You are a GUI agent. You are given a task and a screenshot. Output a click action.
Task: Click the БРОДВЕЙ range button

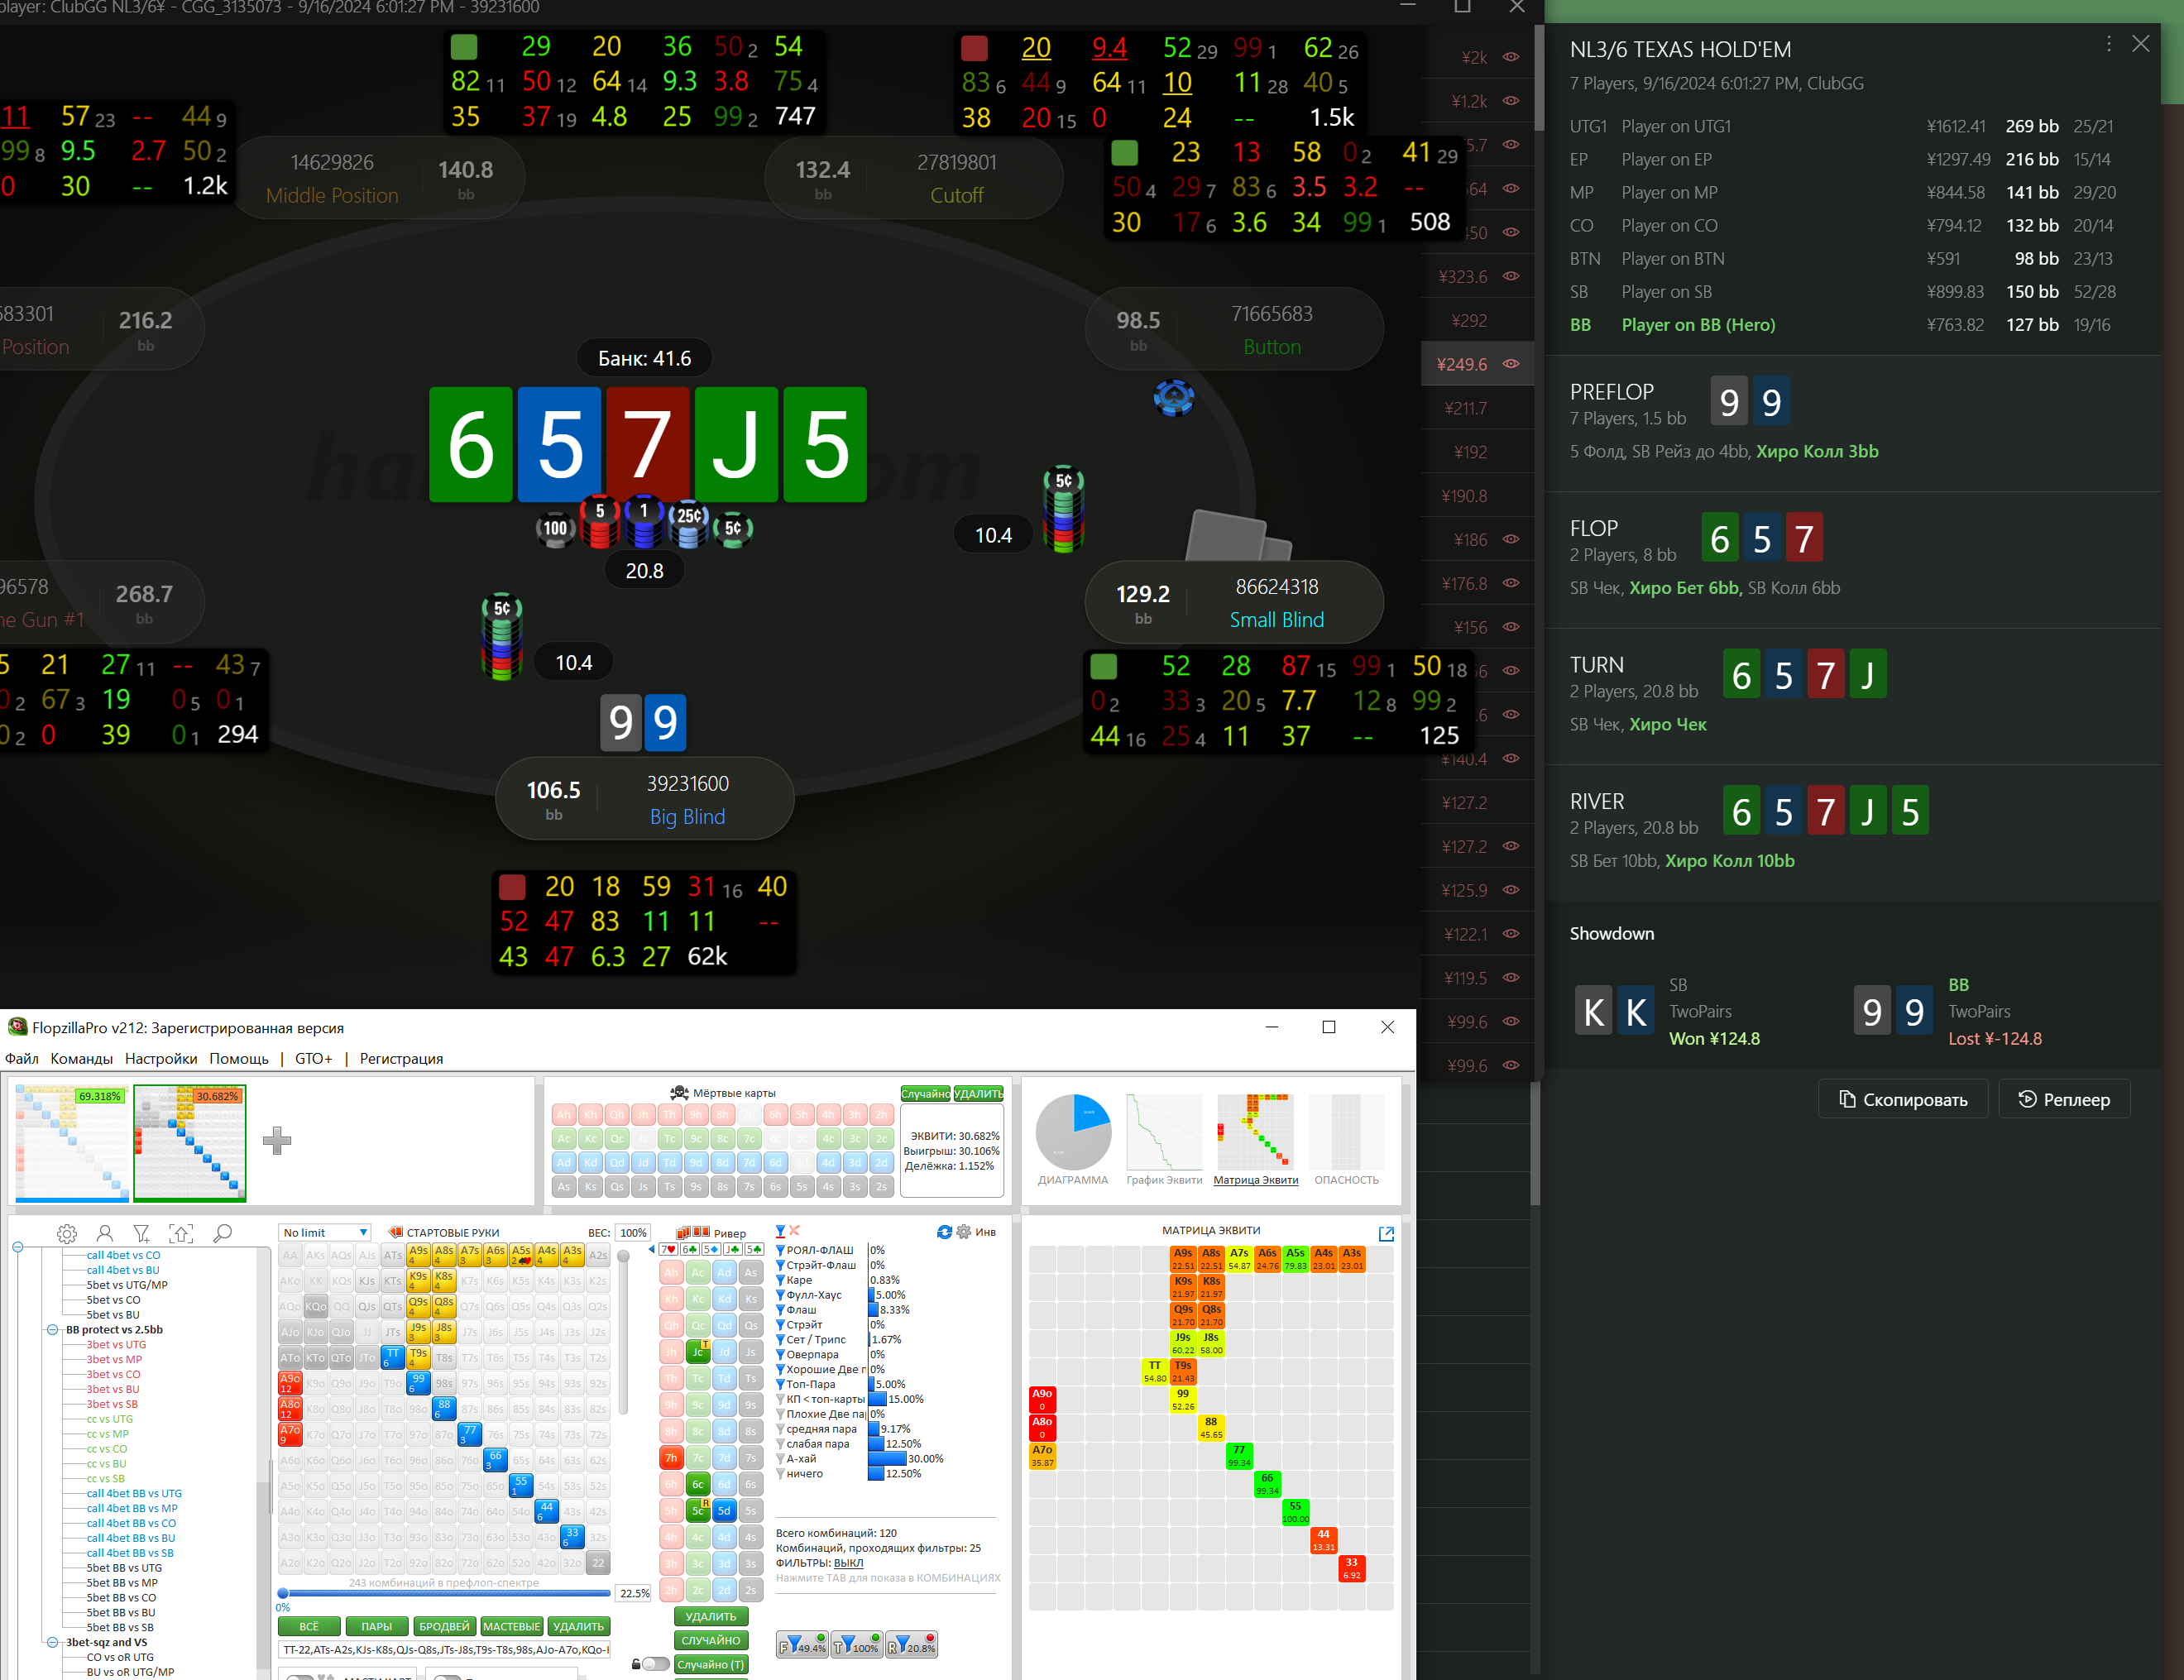(445, 1627)
